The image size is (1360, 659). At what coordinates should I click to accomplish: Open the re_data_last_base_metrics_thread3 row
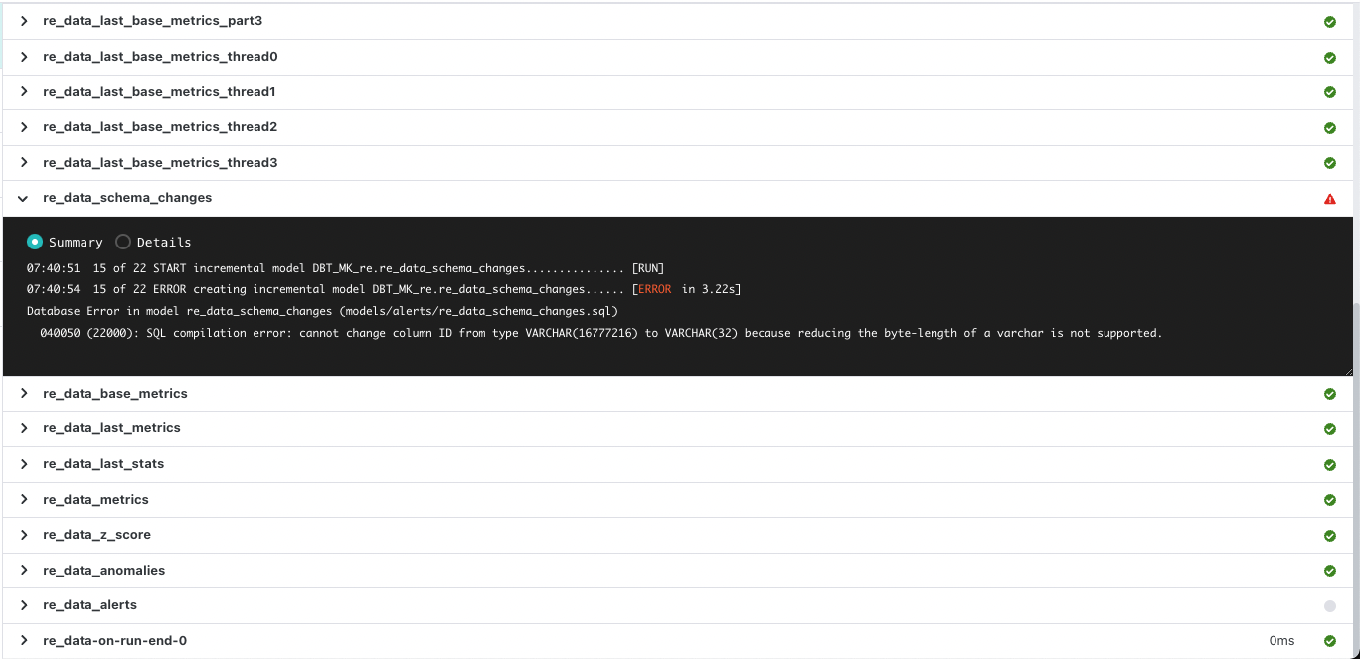pos(23,162)
